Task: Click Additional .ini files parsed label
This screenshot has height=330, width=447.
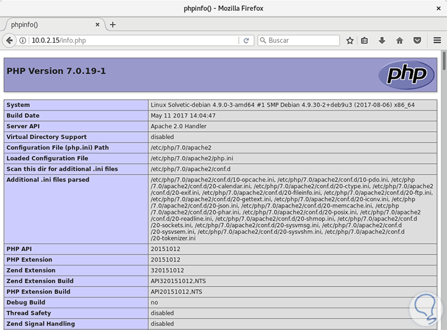Action: 48,180
